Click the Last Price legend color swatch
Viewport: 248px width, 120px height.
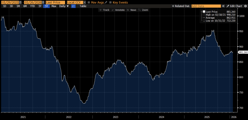click(204, 12)
